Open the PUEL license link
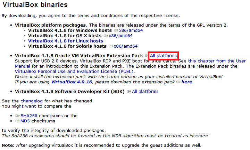 [x=74, y=72]
